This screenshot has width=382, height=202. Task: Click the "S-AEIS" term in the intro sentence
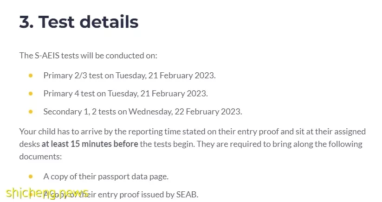[47, 56]
